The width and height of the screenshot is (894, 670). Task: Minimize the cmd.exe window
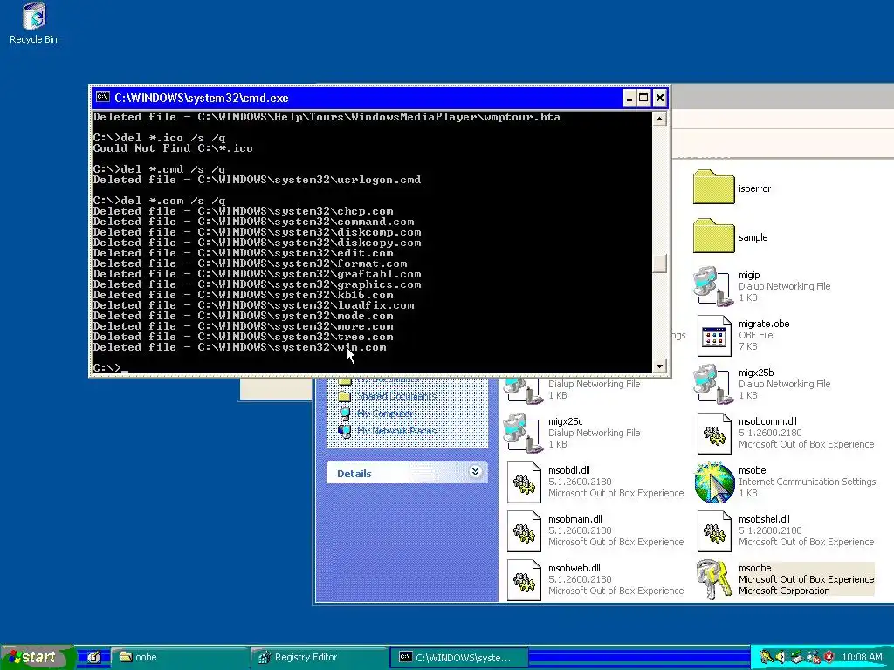629,98
